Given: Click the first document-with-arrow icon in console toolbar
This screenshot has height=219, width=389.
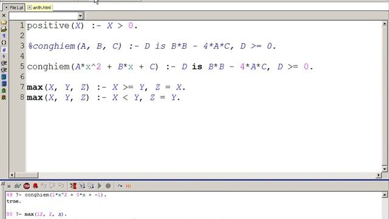Looking at the screenshot, I should 82,186.
